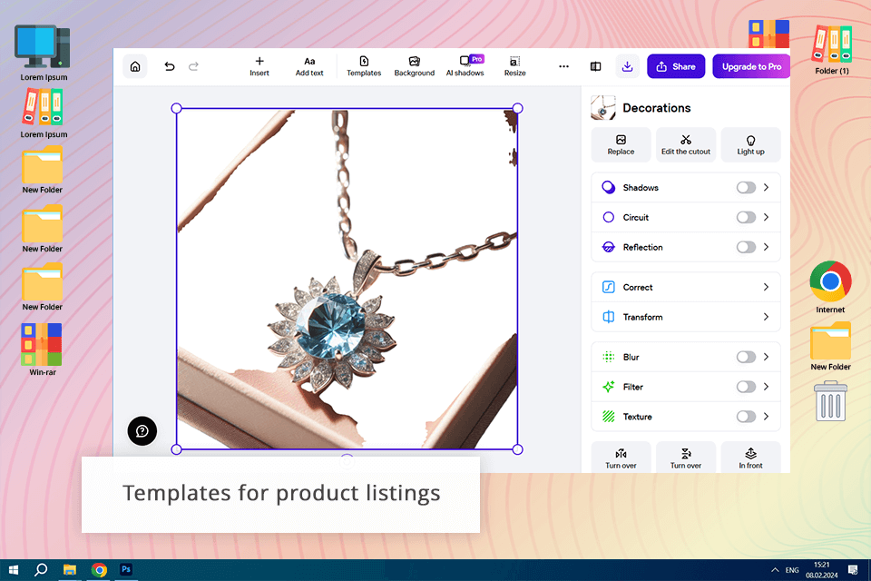Click the Upgrade to Pro button
The height and width of the screenshot is (581, 871).
click(751, 66)
